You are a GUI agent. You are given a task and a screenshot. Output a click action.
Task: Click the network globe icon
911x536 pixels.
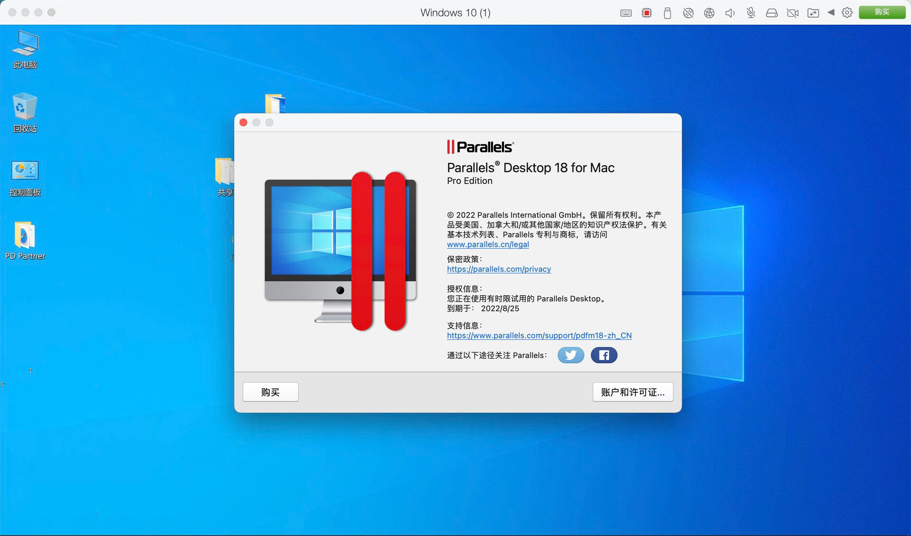tap(709, 13)
